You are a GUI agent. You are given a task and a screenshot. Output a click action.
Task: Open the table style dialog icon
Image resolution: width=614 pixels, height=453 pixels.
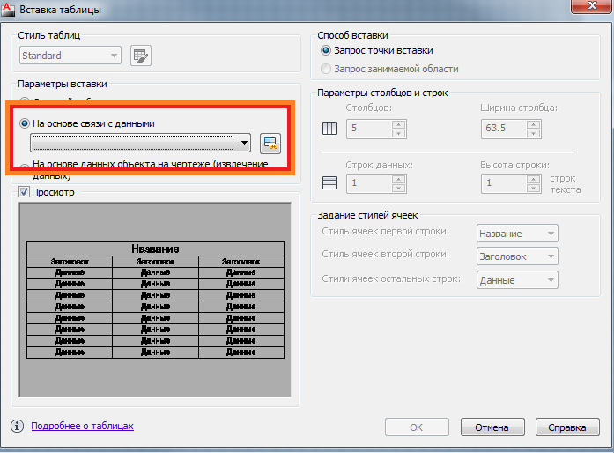(x=140, y=56)
